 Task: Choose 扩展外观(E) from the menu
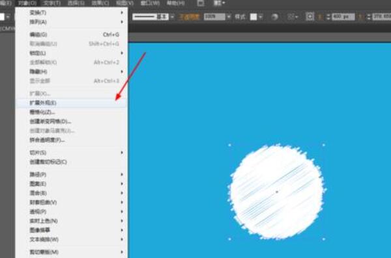point(72,103)
